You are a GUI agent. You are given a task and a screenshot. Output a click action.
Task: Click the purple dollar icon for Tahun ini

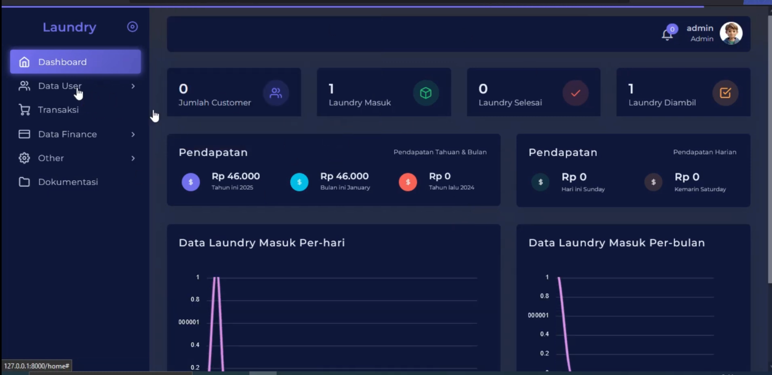(191, 182)
